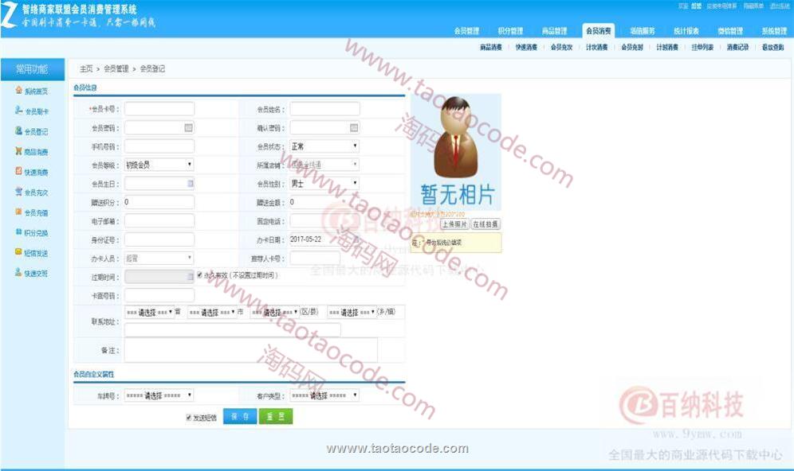Select the 商品消费 cart icon
This screenshot has width=794, height=471.
(18, 151)
